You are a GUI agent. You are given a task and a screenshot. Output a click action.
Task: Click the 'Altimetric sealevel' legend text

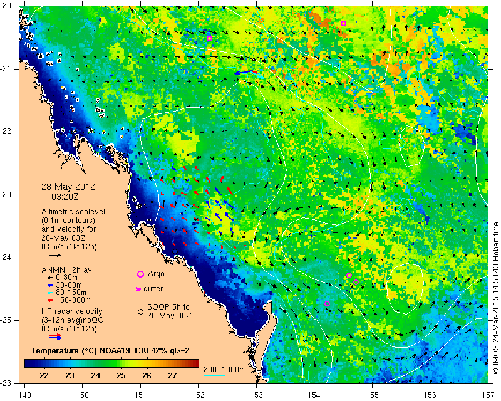(73, 212)
